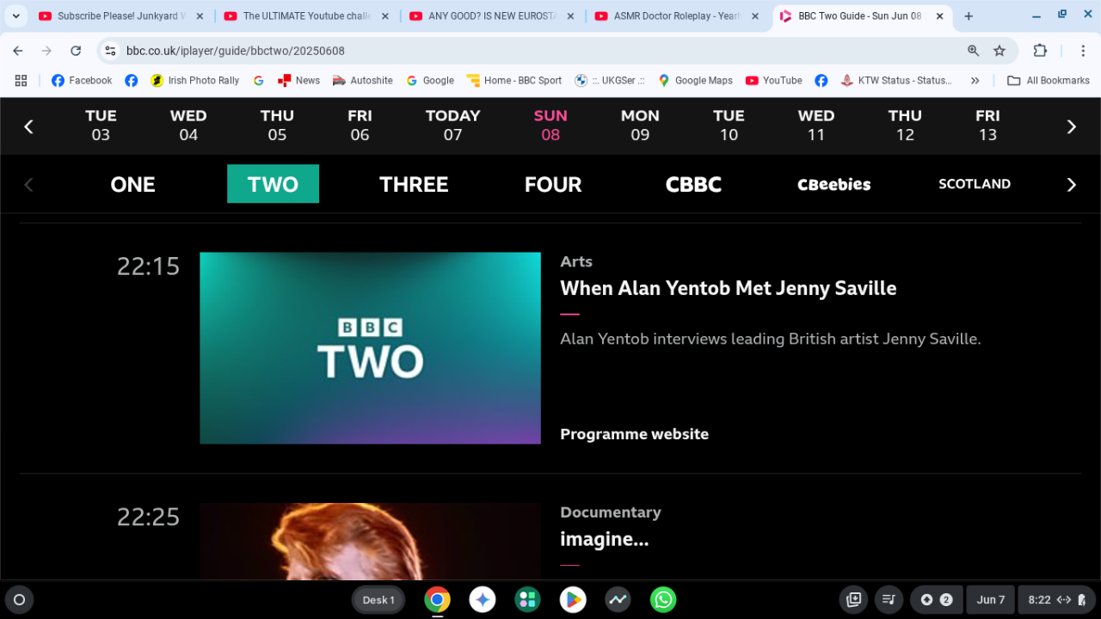The height and width of the screenshot is (619, 1101).
Task: Open the Irish Photo Rally bookmark
Action: 194,80
